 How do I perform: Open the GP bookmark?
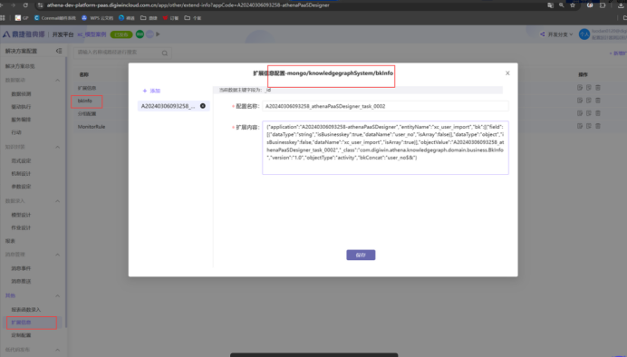(22, 18)
